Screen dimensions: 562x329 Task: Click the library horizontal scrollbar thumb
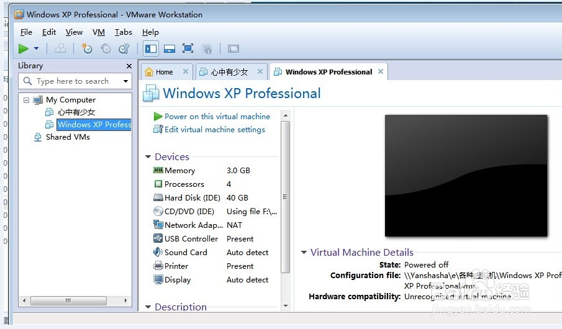tap(68, 300)
